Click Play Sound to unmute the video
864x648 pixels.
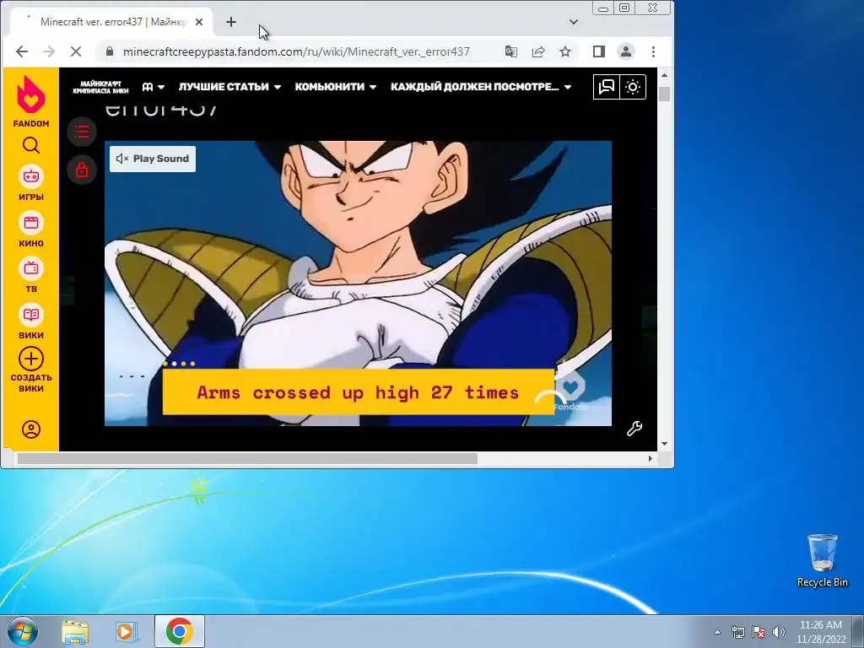153,159
